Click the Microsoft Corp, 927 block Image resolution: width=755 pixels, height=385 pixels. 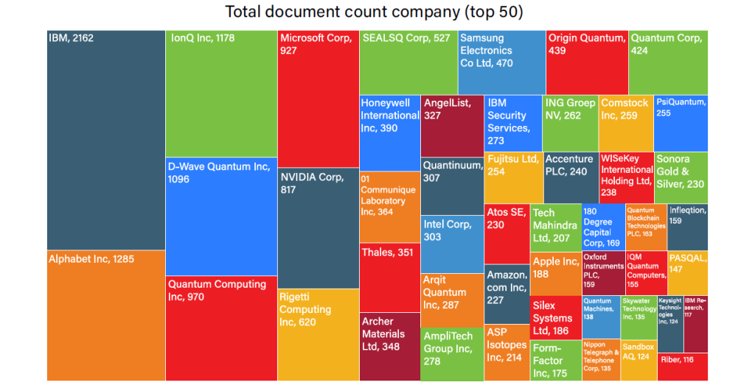click(x=319, y=99)
